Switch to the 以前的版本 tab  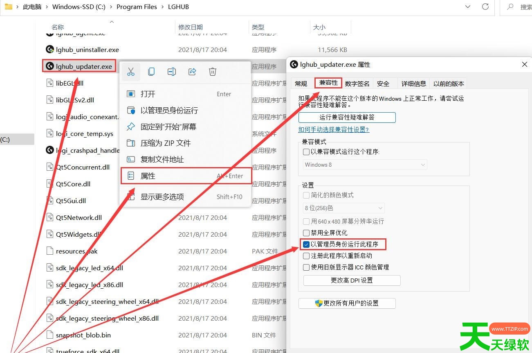[449, 84]
